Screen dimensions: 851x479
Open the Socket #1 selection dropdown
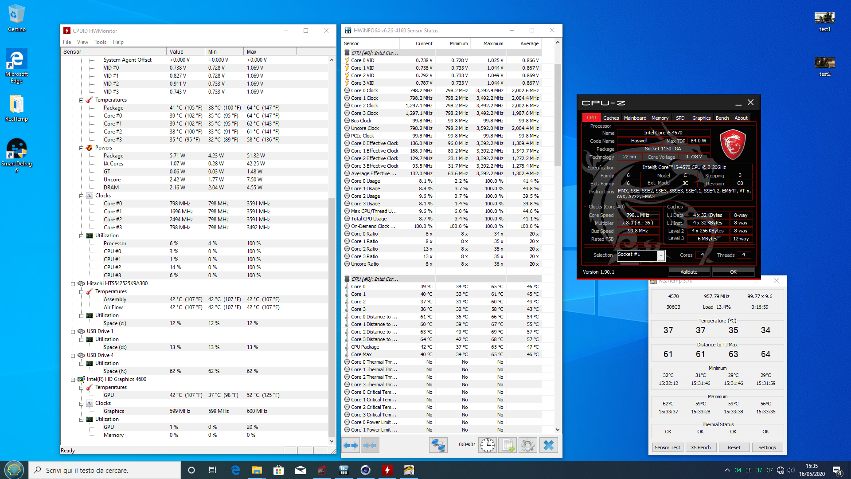point(660,255)
